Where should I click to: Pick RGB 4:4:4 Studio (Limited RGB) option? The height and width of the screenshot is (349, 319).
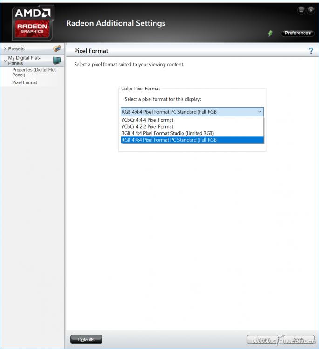click(x=168, y=133)
